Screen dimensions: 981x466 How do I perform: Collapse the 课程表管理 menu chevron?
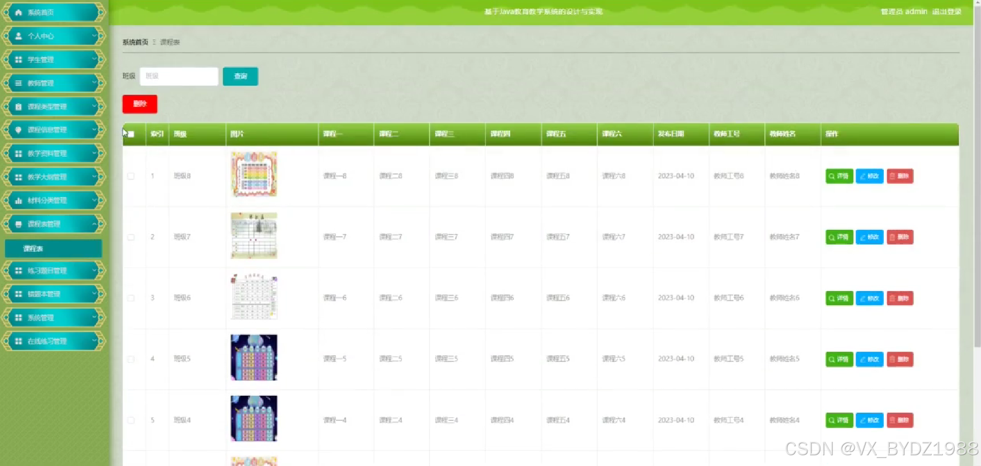tap(94, 224)
